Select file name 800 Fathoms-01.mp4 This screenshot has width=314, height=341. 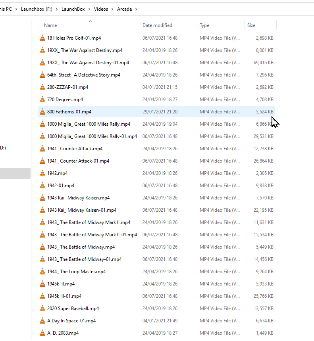(69, 111)
